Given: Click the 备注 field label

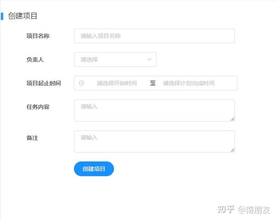Looking at the screenshot, I should (x=32, y=138).
